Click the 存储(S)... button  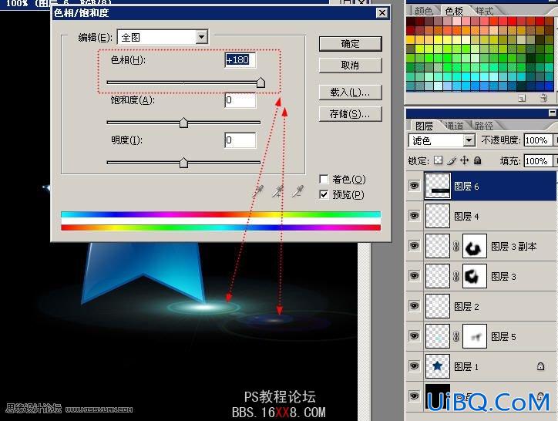pyautogui.click(x=351, y=114)
